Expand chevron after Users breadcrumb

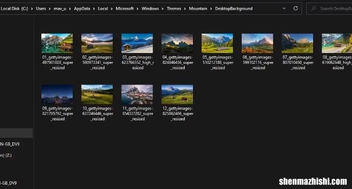click(x=50, y=9)
